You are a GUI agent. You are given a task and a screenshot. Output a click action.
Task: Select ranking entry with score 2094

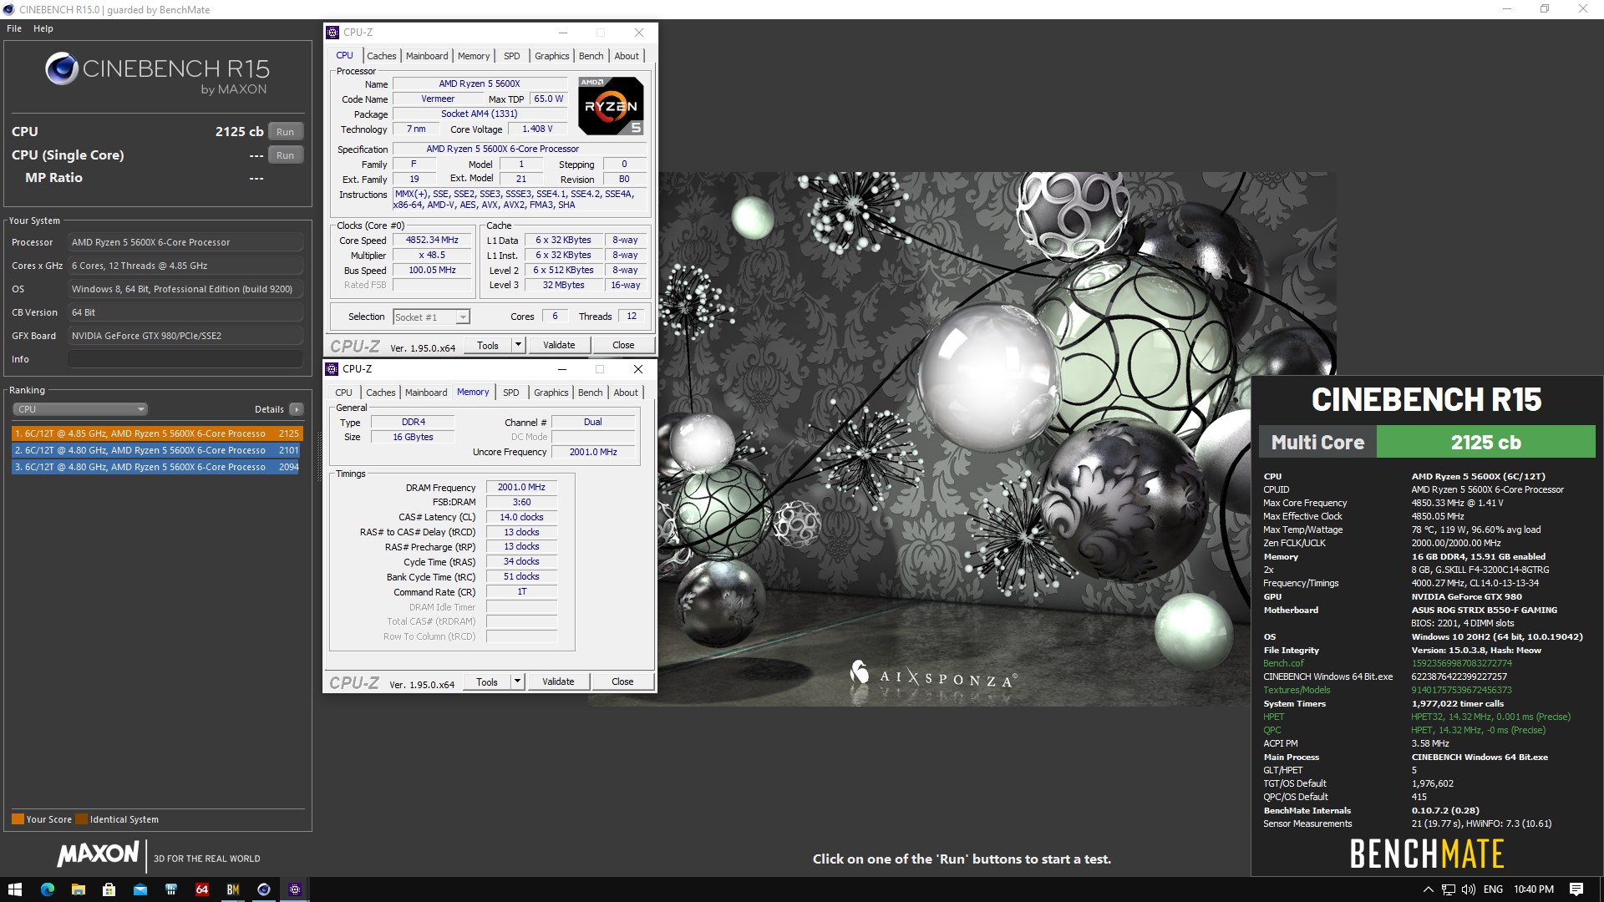coord(156,467)
